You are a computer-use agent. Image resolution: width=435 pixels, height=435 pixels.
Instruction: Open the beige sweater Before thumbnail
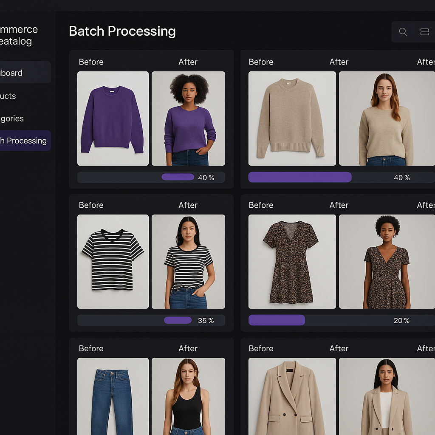[292, 119]
